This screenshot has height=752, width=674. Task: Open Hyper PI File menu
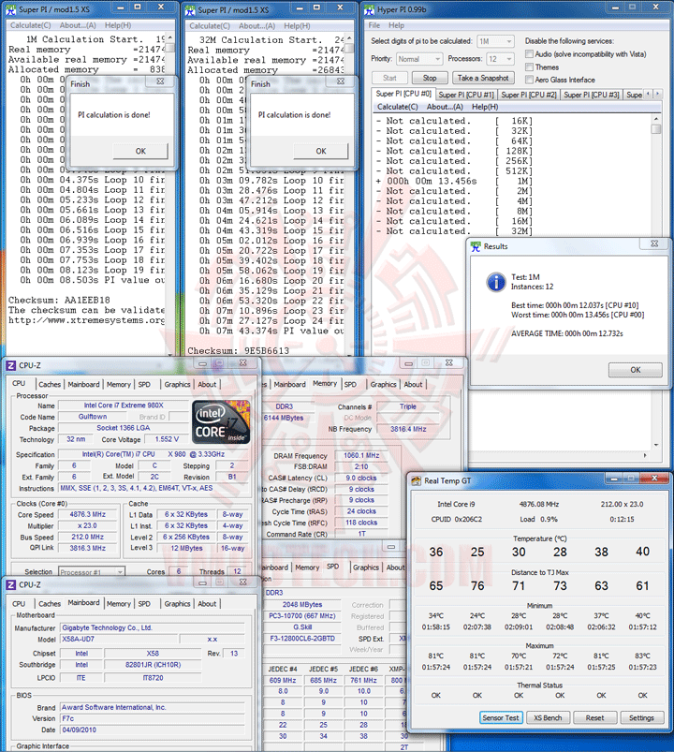(x=374, y=25)
